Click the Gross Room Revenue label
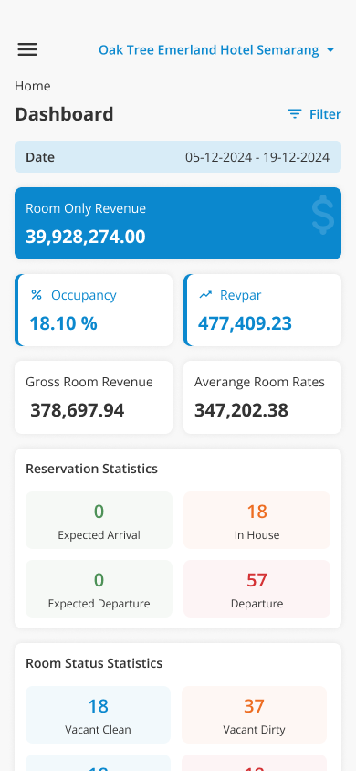This screenshot has width=356, height=771. (89, 382)
